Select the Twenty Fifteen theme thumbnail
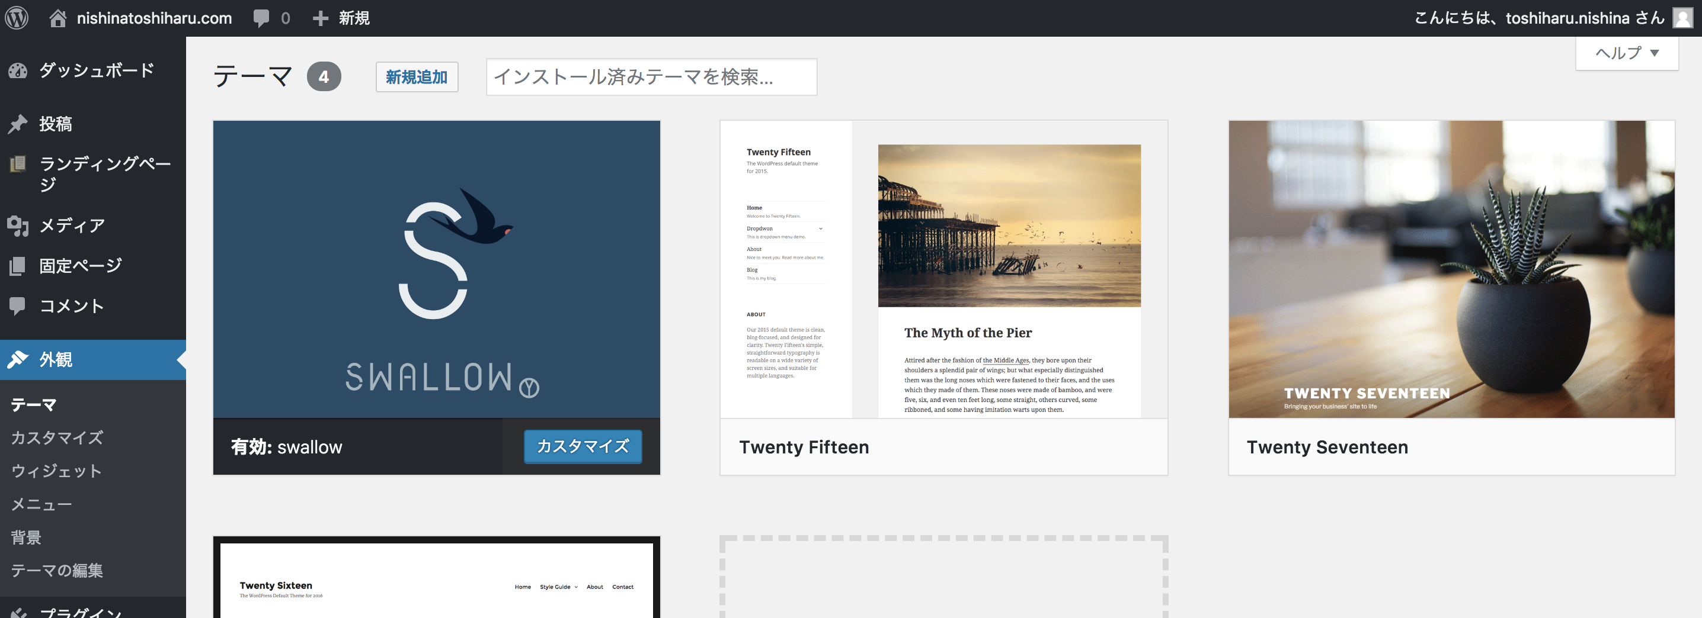The width and height of the screenshot is (1702, 618). point(943,269)
